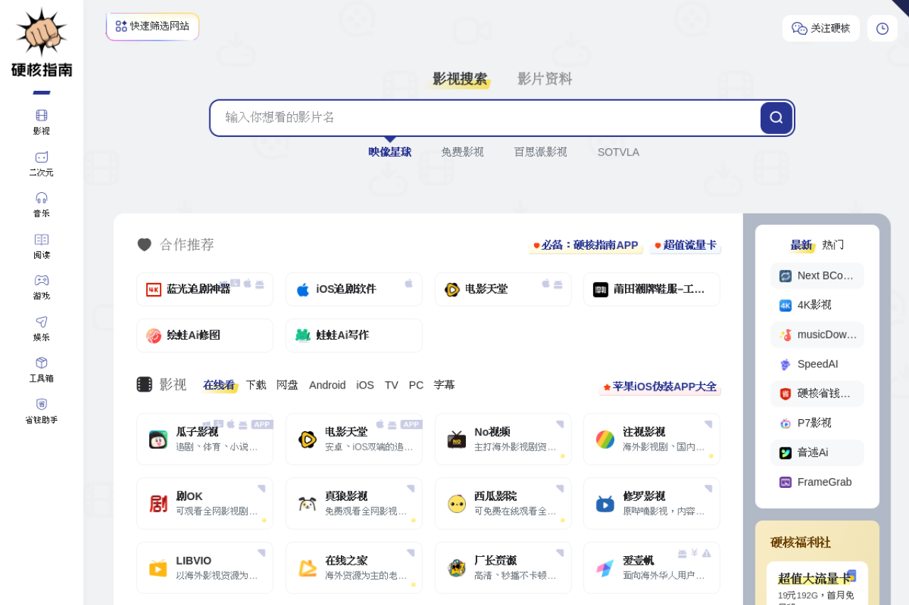The height and width of the screenshot is (605, 909).
Task: Select the PC filter tab
Action: coord(416,385)
